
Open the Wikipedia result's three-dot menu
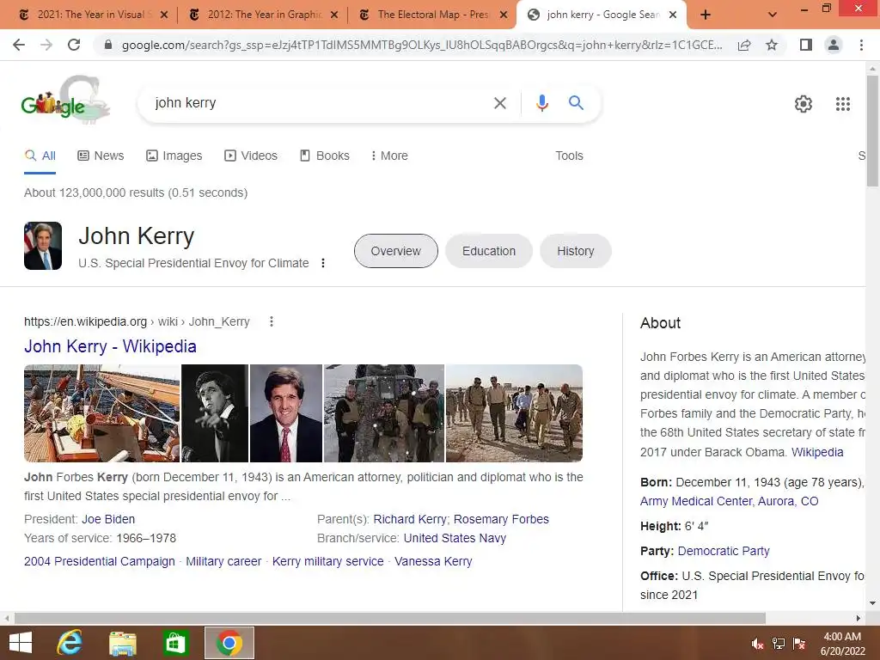pyautogui.click(x=271, y=321)
